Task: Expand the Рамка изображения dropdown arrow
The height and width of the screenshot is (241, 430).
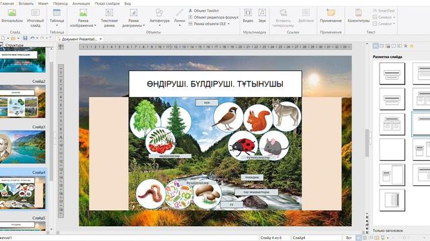Action: (95, 25)
